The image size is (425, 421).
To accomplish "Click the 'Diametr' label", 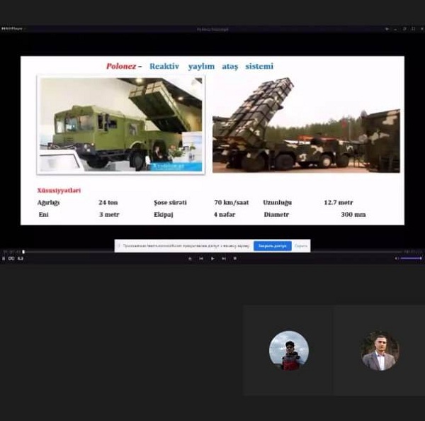I will click(x=276, y=215).
